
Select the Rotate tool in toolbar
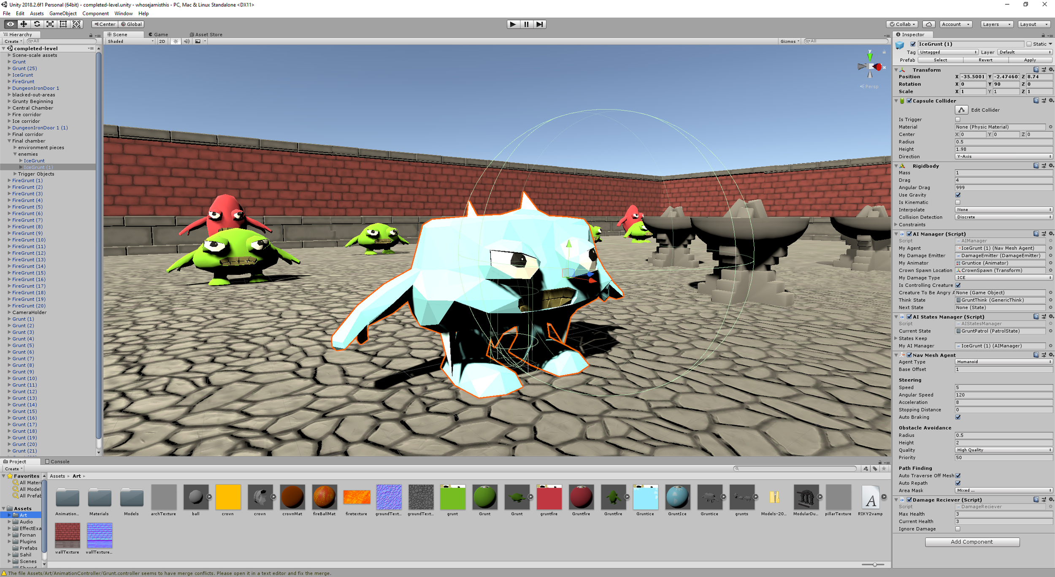[37, 24]
